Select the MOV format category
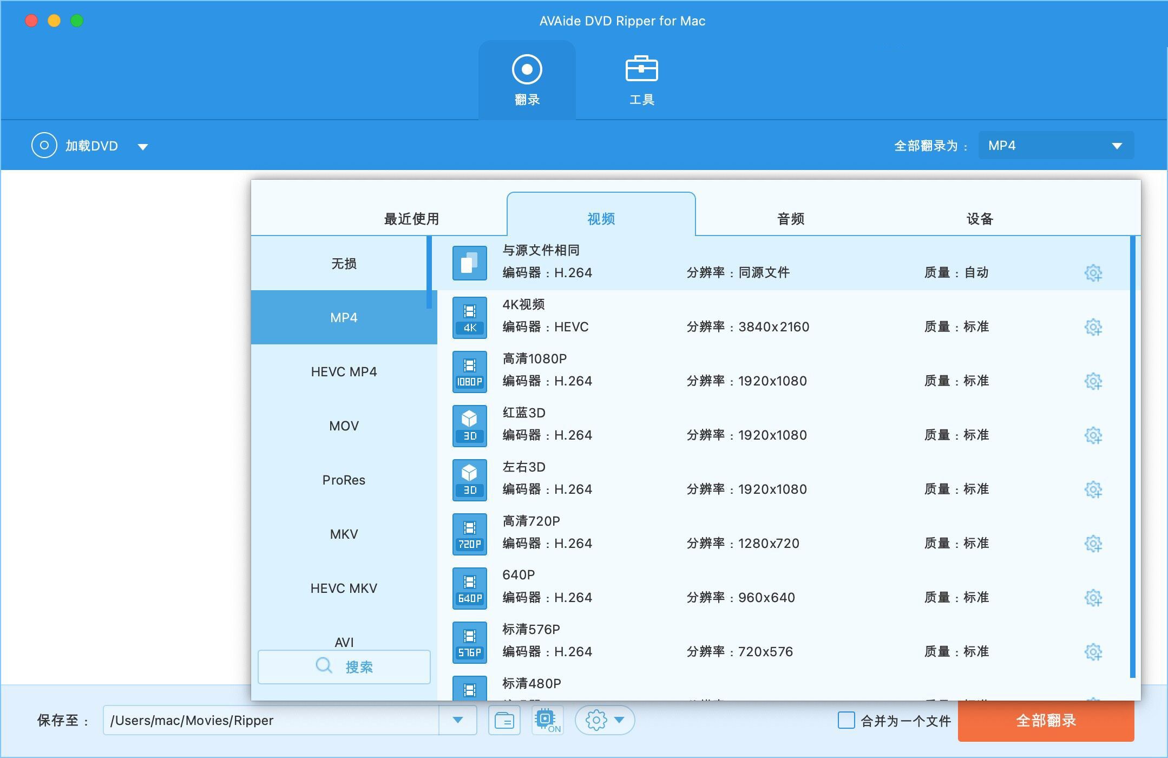Screen dimensions: 1168x758 pos(344,426)
